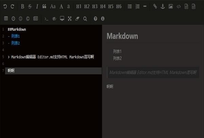Viewport: 204px width, 138px height.
Task: Insert a code block
Action: [x=194, y=6]
